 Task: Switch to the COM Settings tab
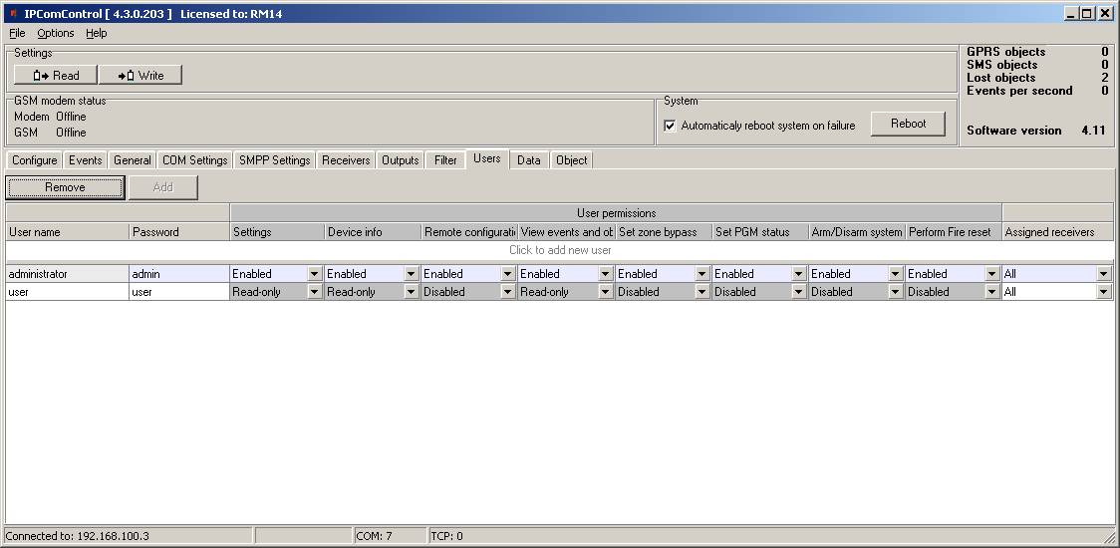(x=194, y=160)
